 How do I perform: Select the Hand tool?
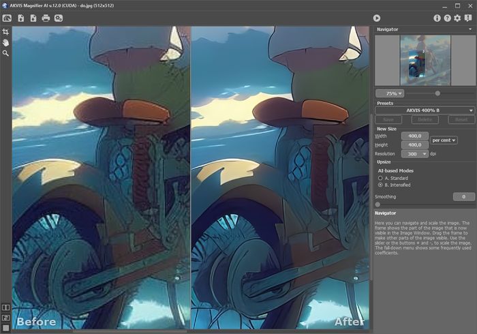tap(5, 42)
